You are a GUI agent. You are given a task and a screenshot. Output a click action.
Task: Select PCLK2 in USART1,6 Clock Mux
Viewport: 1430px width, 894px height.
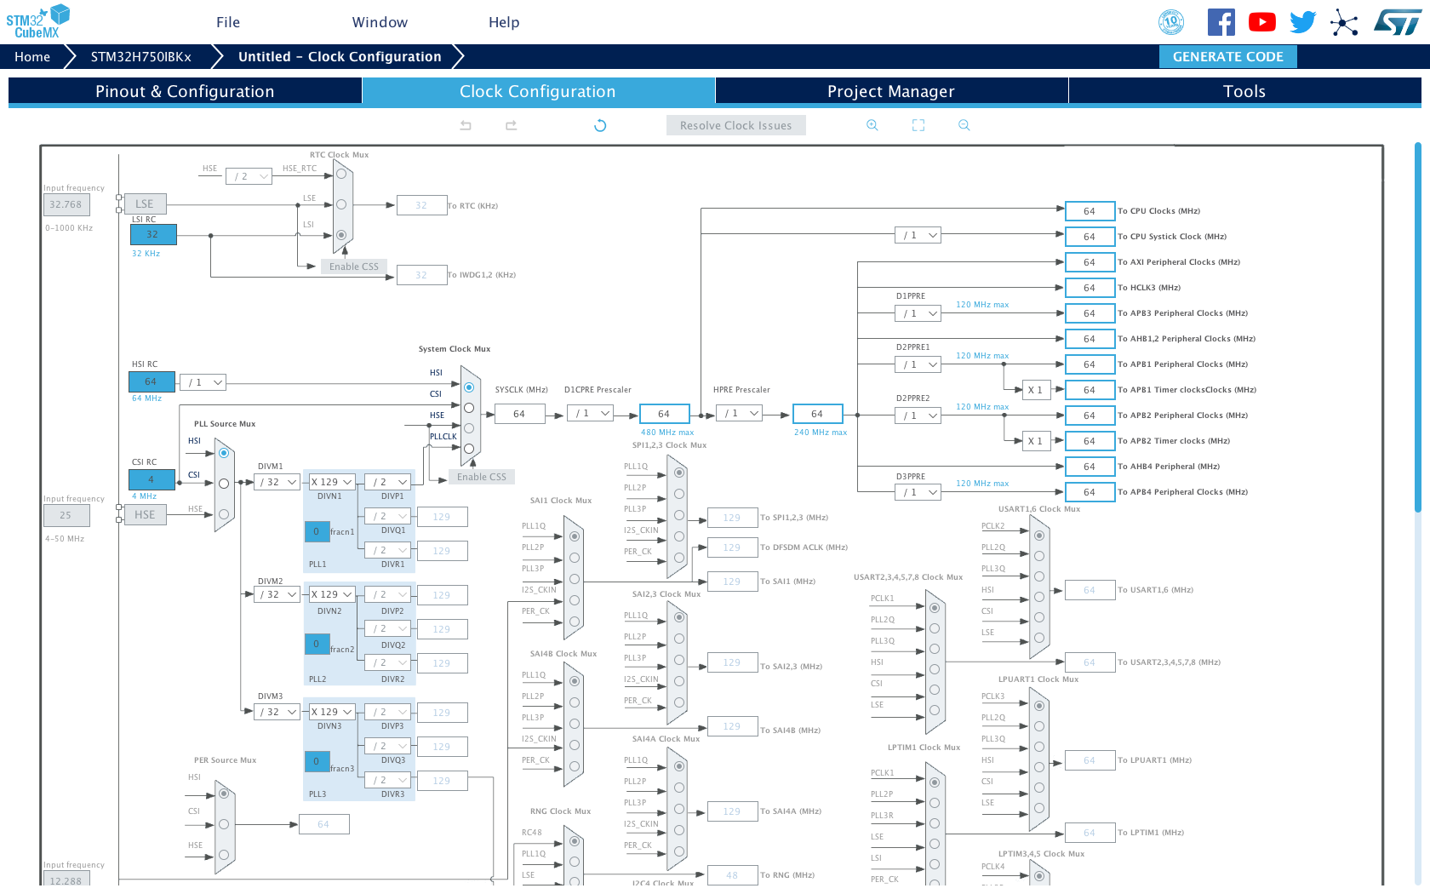click(1039, 536)
